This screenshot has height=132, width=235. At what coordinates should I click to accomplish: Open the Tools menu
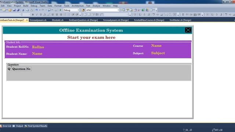66,6
